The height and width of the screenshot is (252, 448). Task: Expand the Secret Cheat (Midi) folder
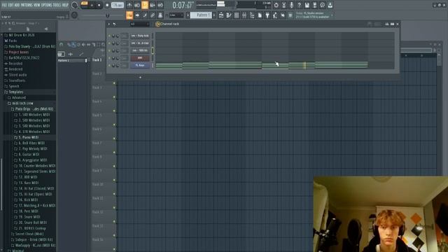(29, 234)
